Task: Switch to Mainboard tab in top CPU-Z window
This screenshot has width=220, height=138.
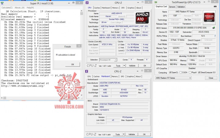Action: (x=106, y=8)
